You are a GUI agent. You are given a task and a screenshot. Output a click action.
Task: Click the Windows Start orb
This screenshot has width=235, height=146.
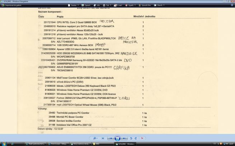coord(4,144)
